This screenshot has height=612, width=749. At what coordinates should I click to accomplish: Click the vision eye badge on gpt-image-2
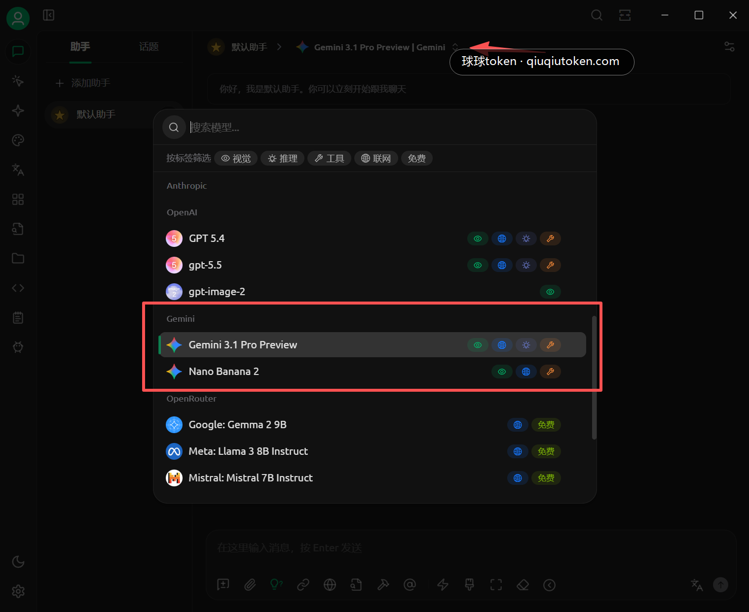pyautogui.click(x=550, y=292)
